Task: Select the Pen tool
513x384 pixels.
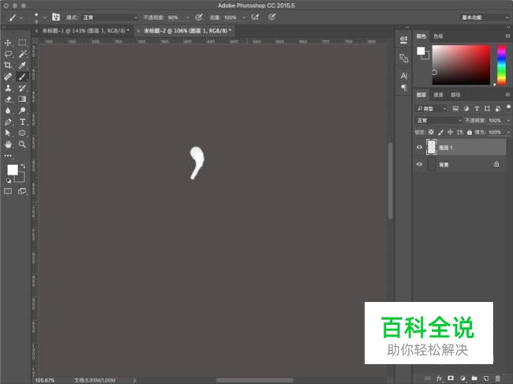Action: [x=8, y=122]
